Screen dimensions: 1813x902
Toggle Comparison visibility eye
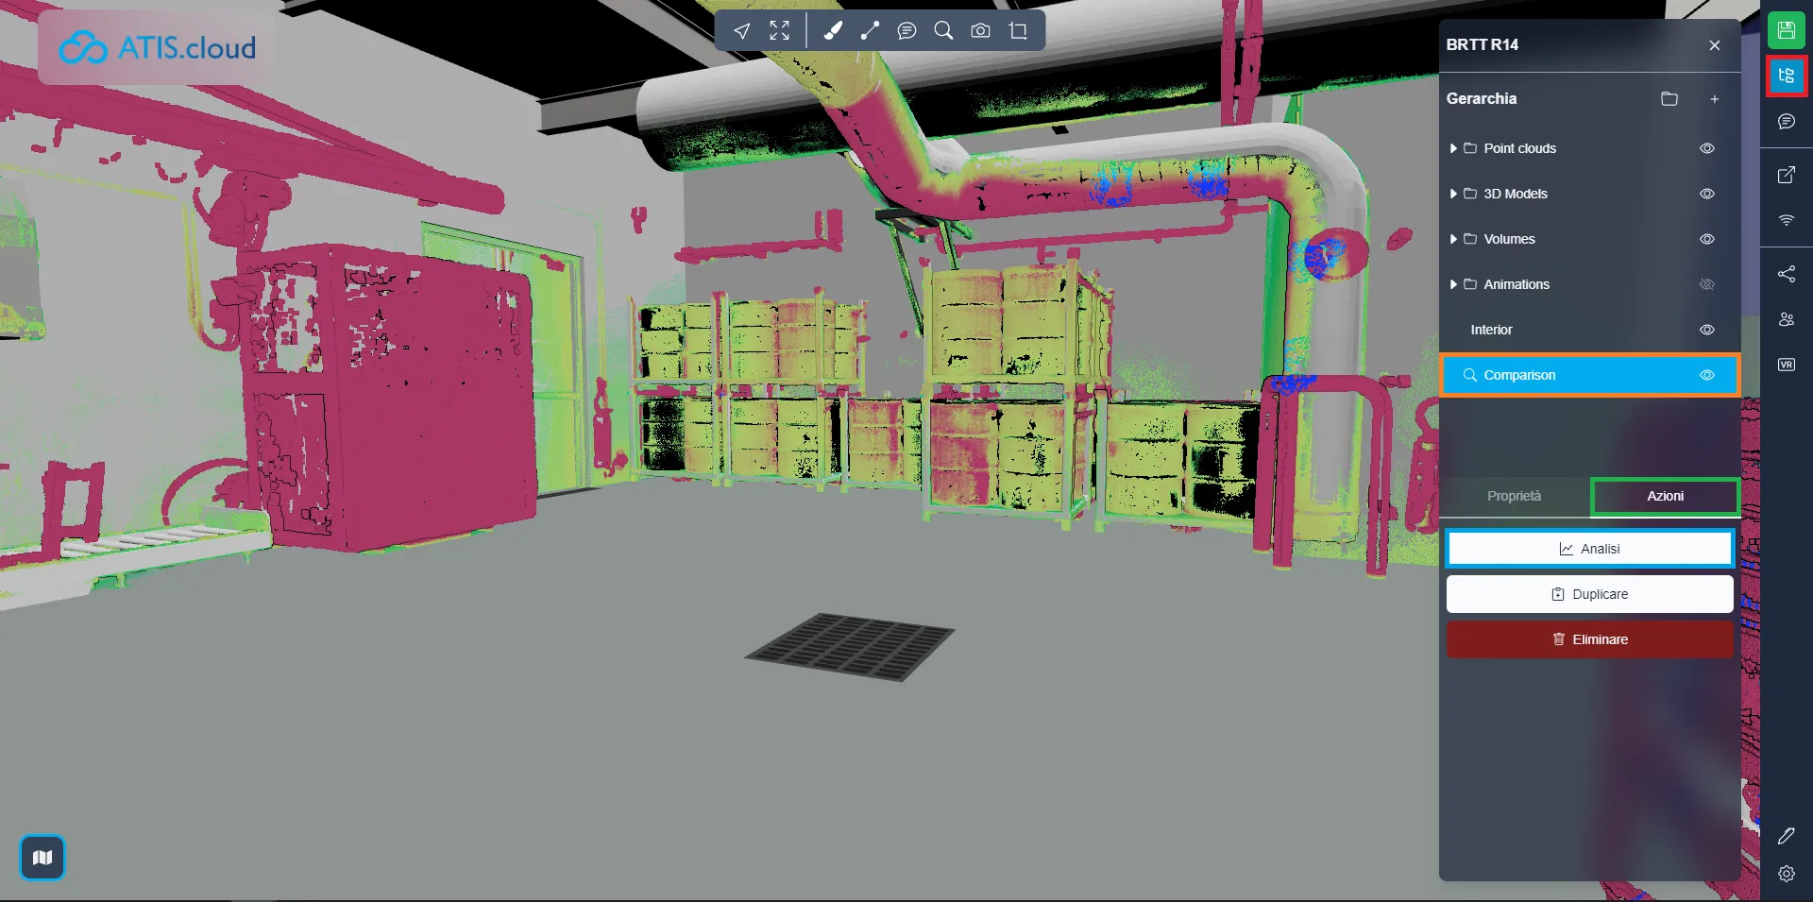coord(1706,375)
